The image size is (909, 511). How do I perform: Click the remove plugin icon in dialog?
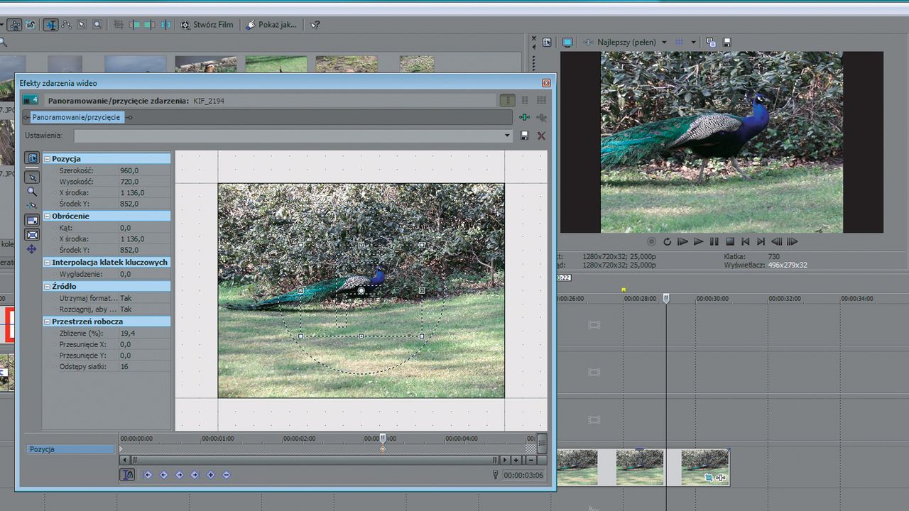(x=541, y=117)
